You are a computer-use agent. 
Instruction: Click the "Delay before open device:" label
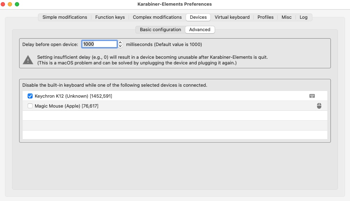point(50,44)
